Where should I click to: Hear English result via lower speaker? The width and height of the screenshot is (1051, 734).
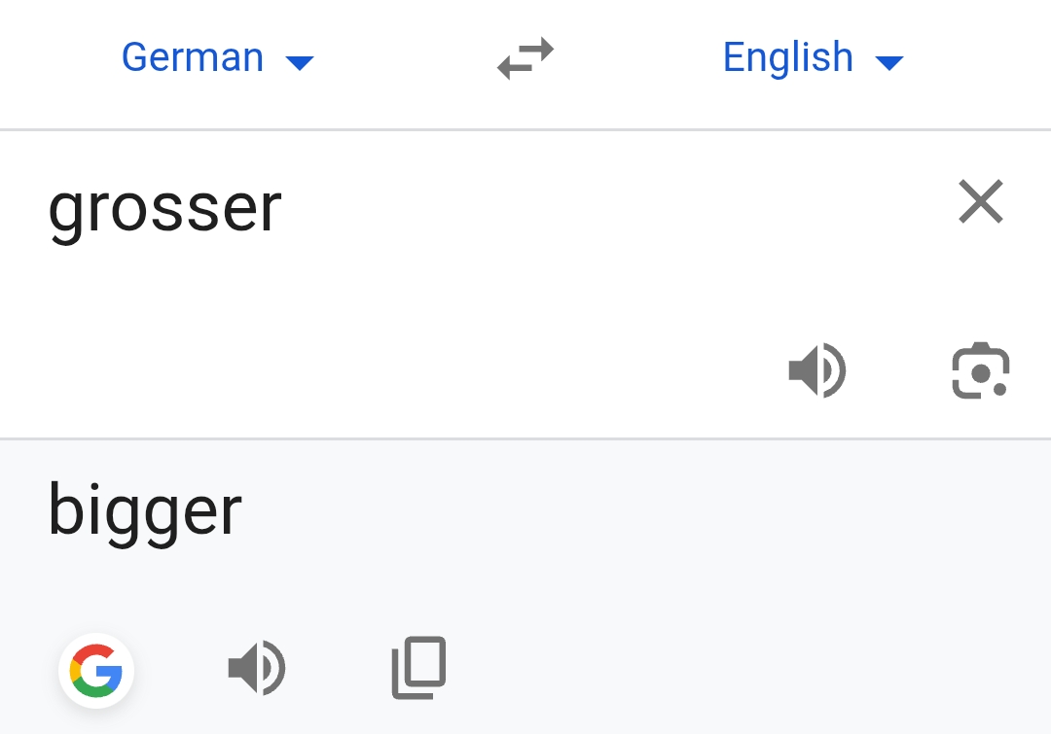[x=256, y=669]
